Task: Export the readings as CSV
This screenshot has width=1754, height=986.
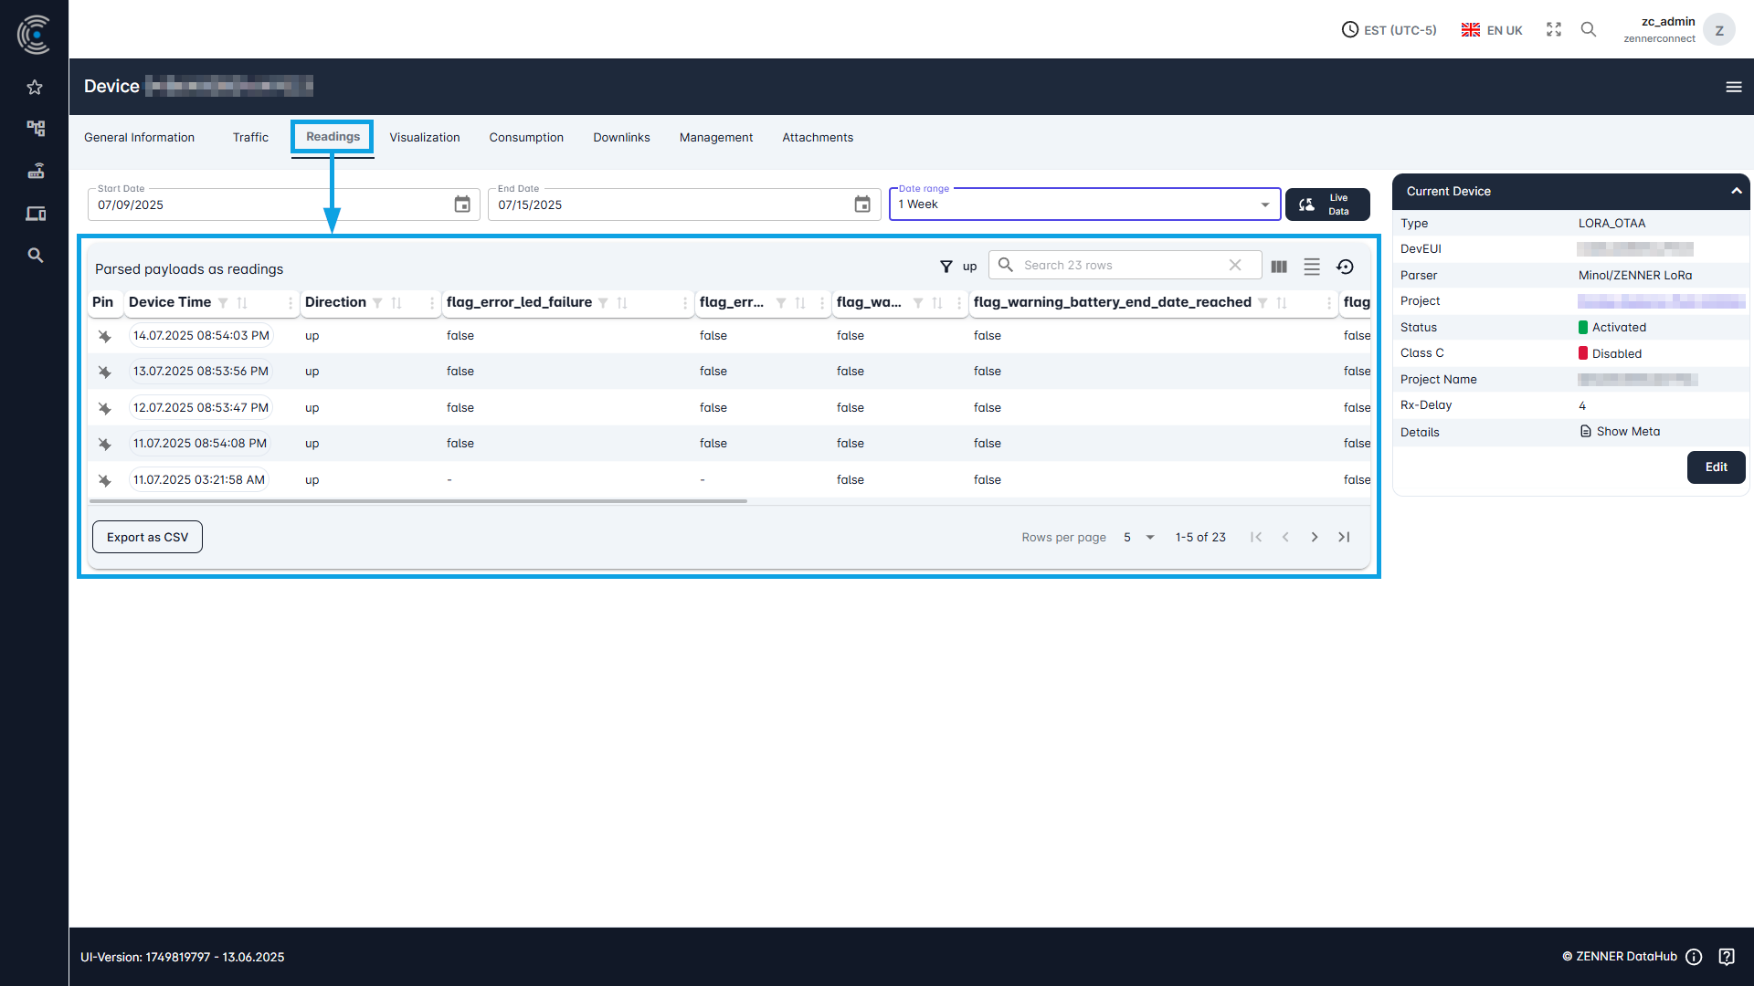Action: [x=146, y=537]
